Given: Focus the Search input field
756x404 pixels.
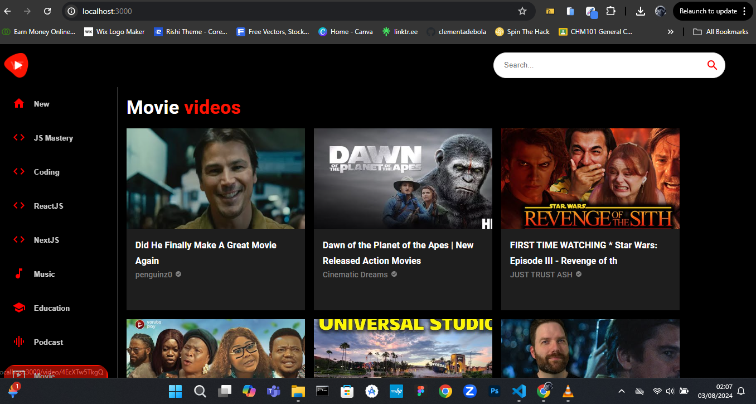Looking at the screenshot, I should [599, 65].
